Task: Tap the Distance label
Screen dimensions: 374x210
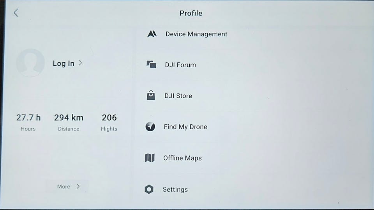Action: (x=69, y=129)
